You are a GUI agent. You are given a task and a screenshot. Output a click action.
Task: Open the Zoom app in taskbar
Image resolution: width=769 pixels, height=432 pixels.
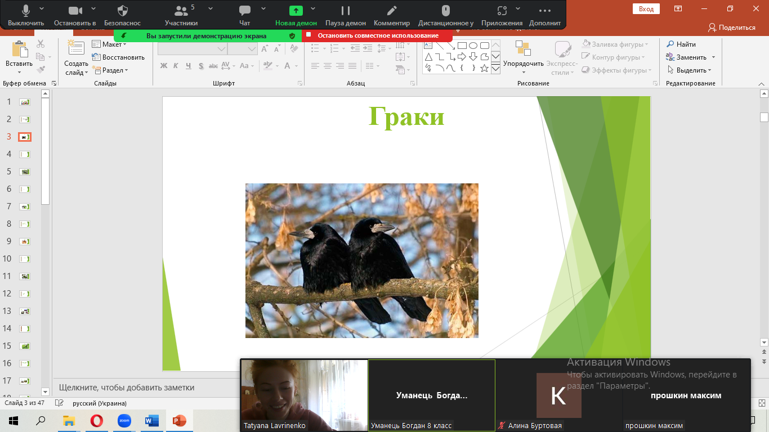(x=124, y=420)
